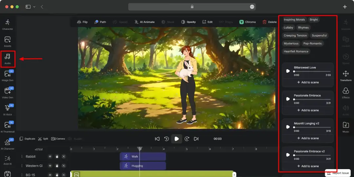354x177 pixels.
Task: Click the Delete button in toolbar
Action: pos(269,22)
